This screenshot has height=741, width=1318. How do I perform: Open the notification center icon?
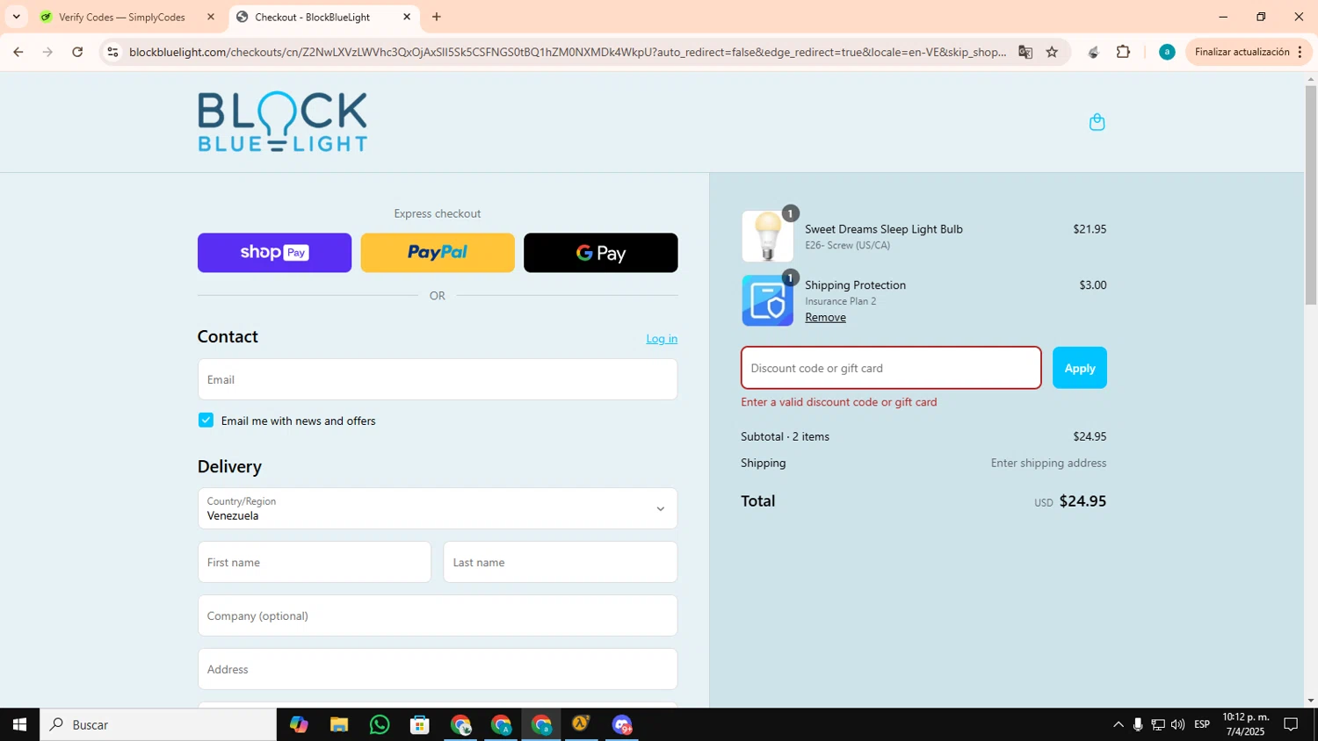pos(1291,724)
